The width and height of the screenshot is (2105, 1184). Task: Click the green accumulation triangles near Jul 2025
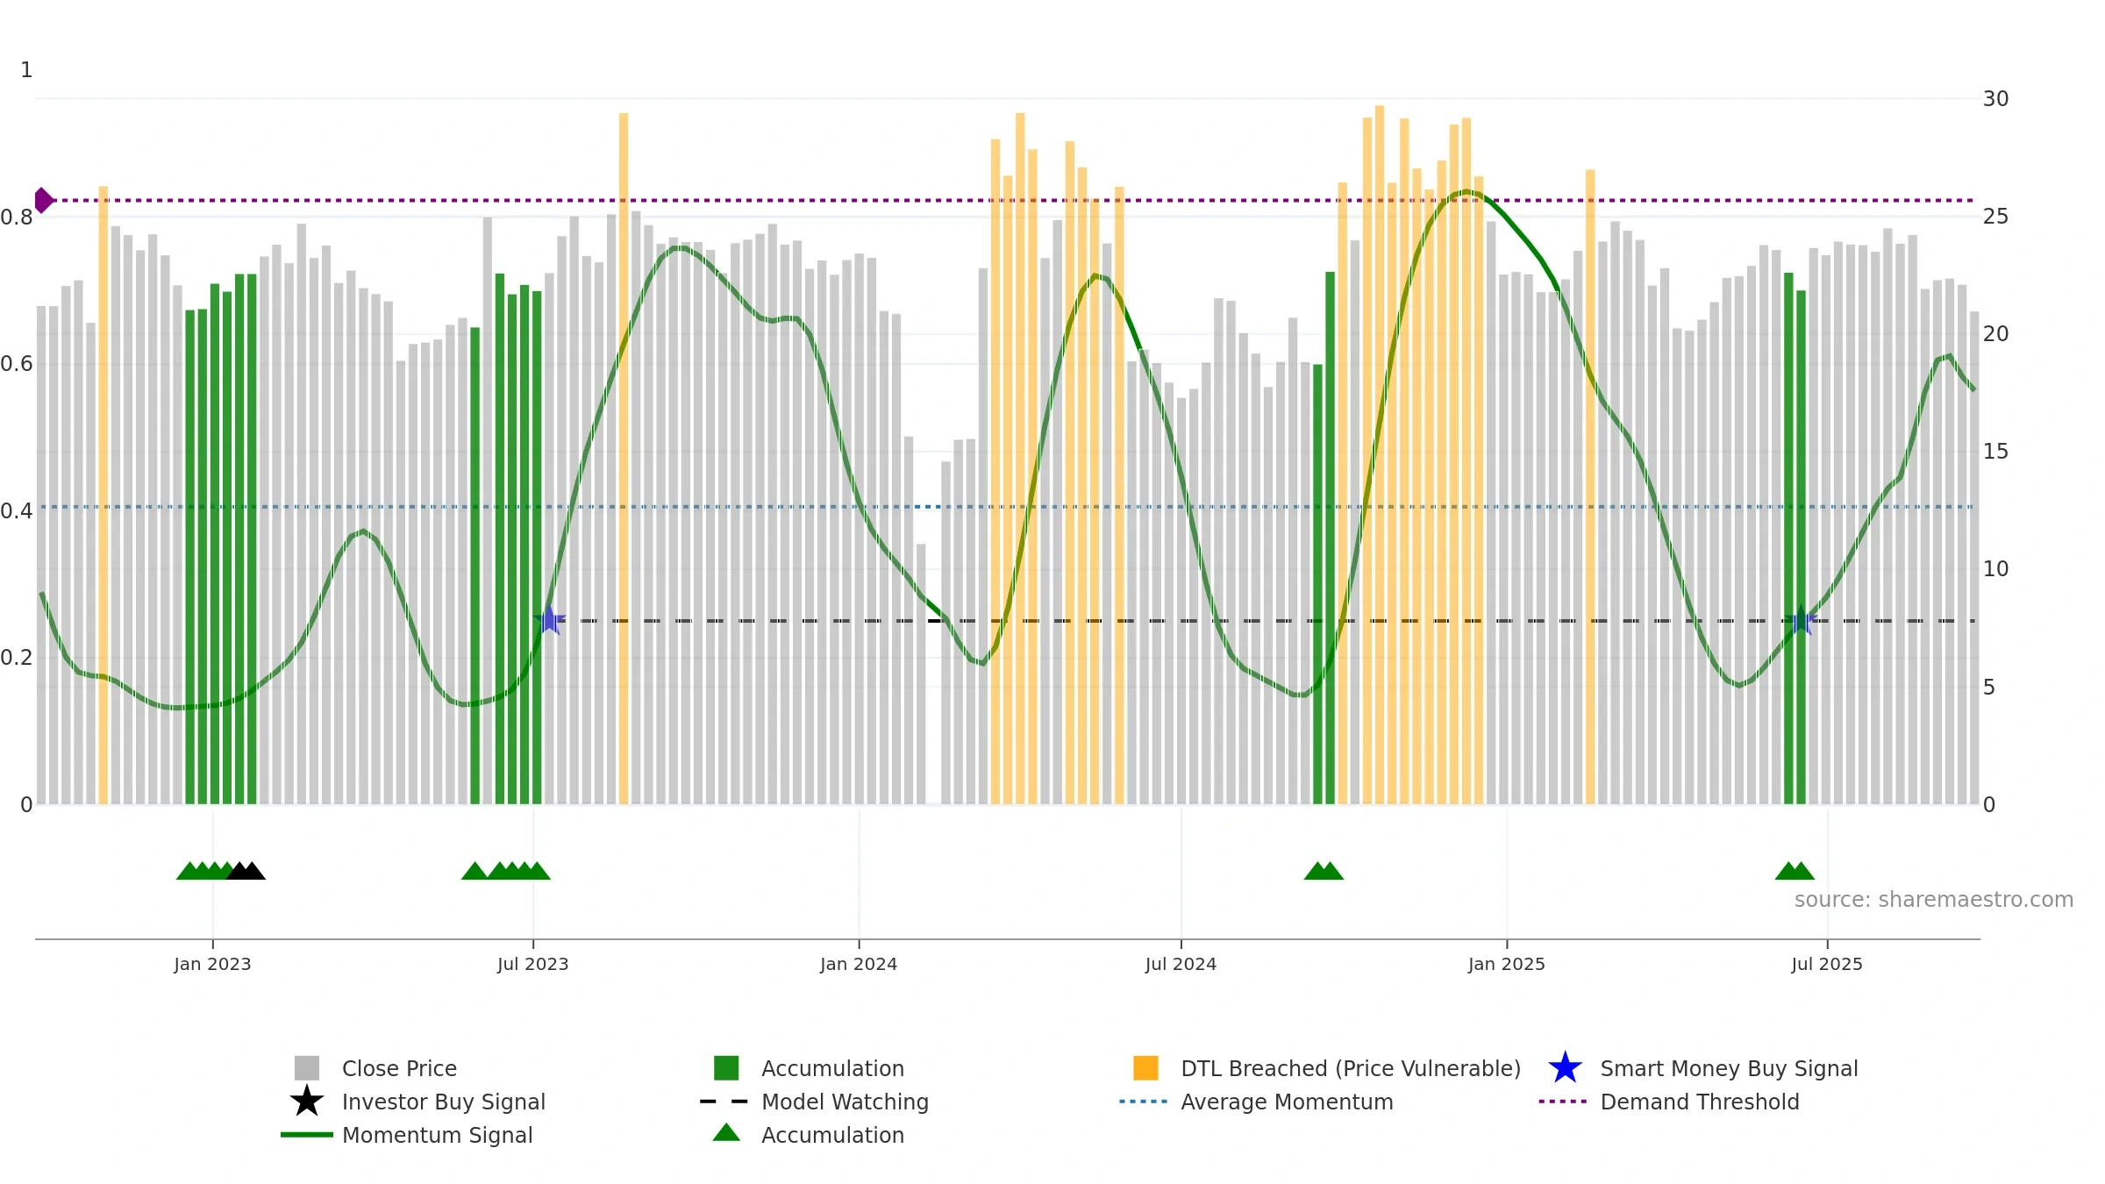coord(1795,871)
